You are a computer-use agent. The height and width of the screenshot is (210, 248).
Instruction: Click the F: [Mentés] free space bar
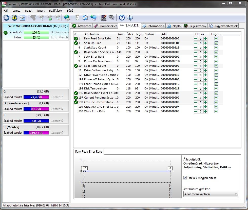[x=36, y=133]
